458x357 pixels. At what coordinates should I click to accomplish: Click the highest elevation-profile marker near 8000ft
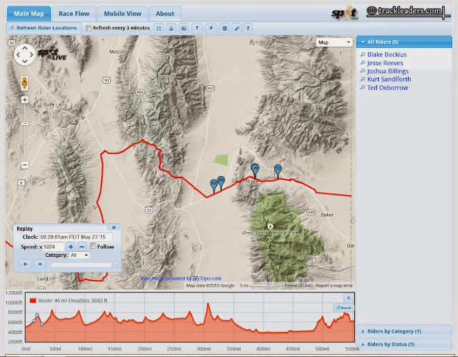[36, 316]
